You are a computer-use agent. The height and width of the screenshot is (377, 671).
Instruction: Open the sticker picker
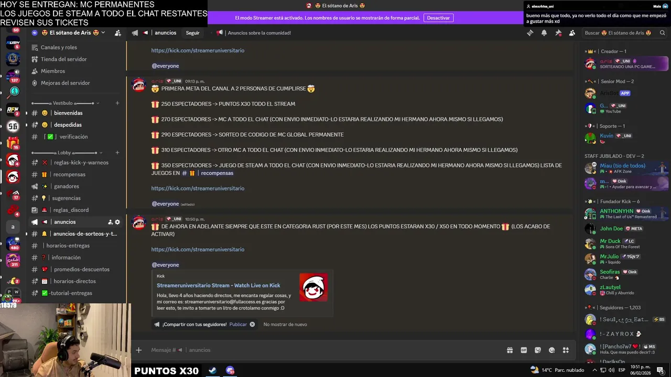[538, 350]
